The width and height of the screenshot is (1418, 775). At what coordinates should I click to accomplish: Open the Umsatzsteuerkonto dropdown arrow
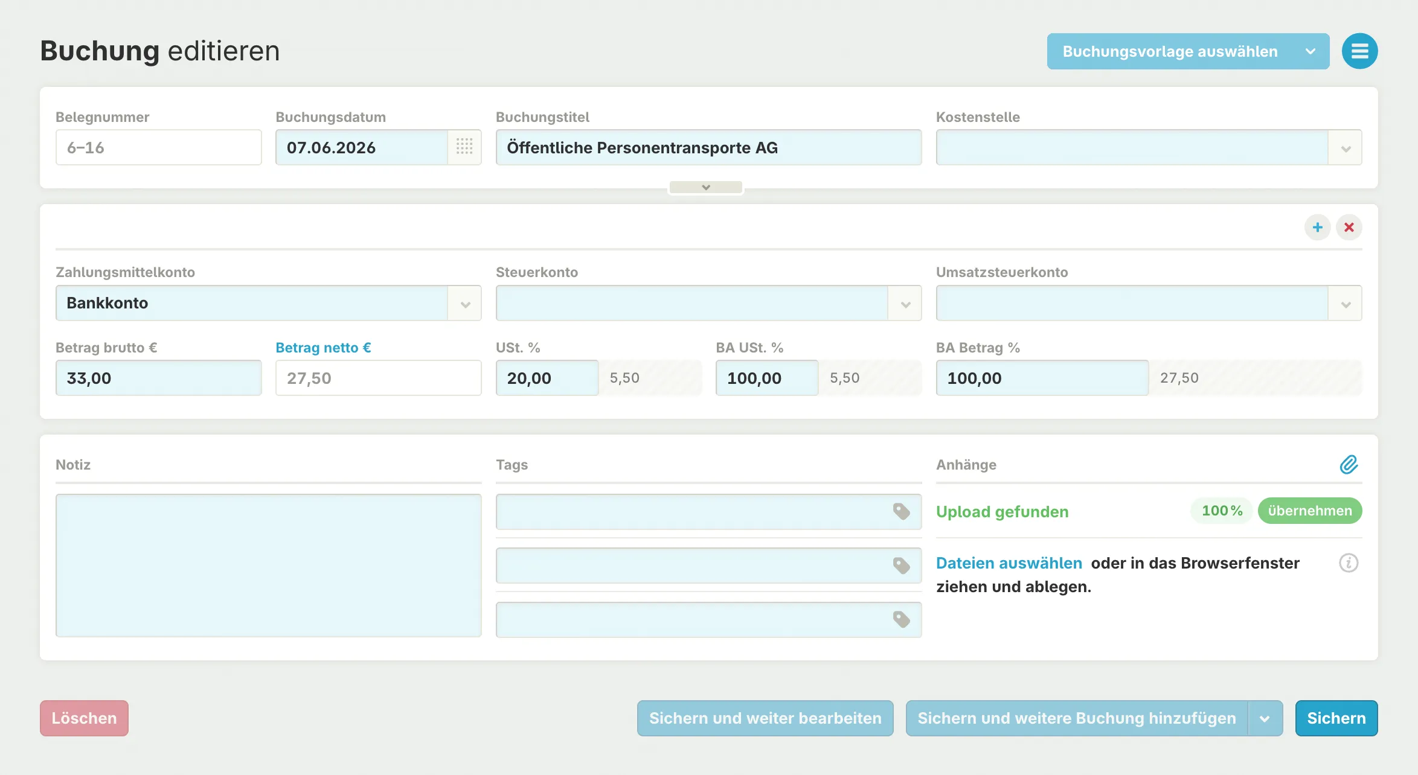(x=1345, y=304)
